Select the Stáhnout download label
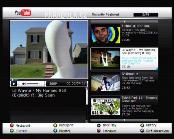This screenshot has height=139, width=174. pos(109,131)
